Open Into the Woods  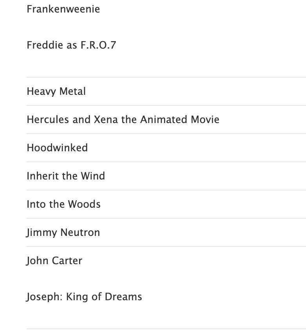click(63, 204)
